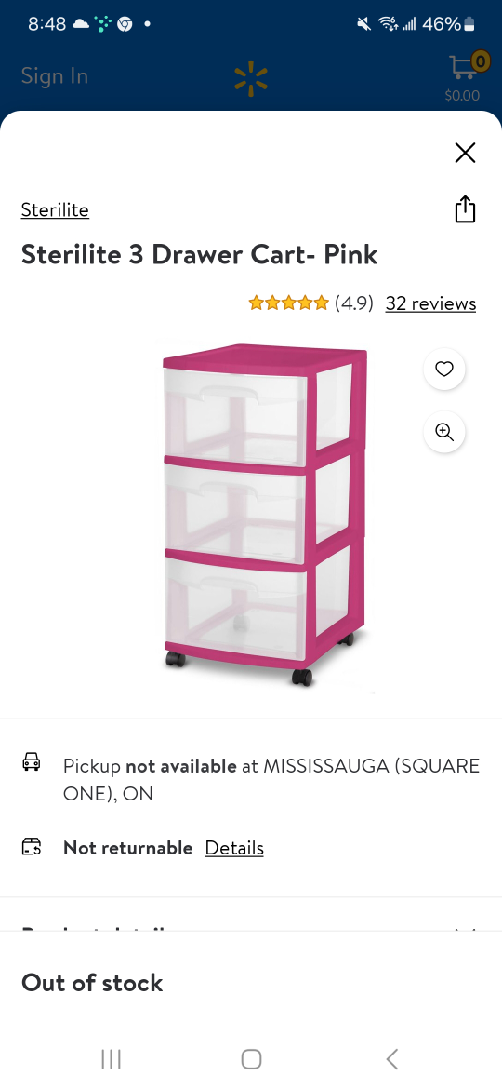Open the Not returnable Details link
The width and height of the screenshot is (502, 1089).
(x=233, y=848)
